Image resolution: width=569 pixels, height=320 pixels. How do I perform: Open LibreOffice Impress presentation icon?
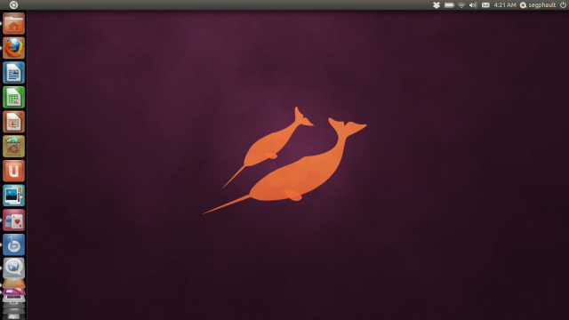click(14, 122)
